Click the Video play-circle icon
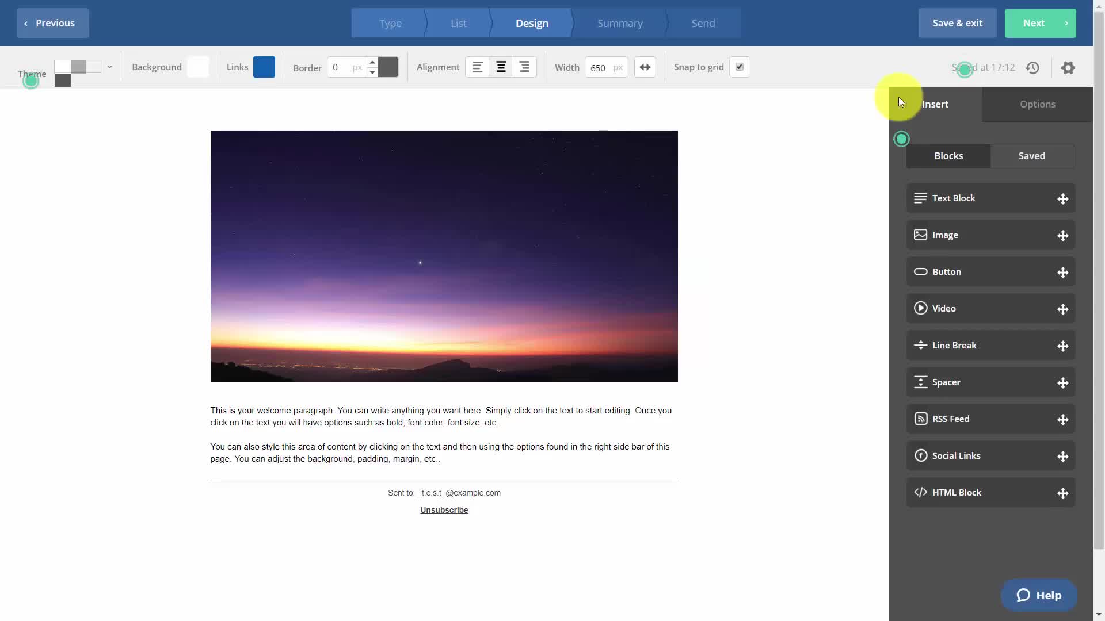 pos(920,308)
